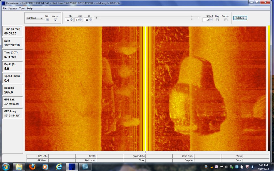Open the File menu

coord(4,9)
